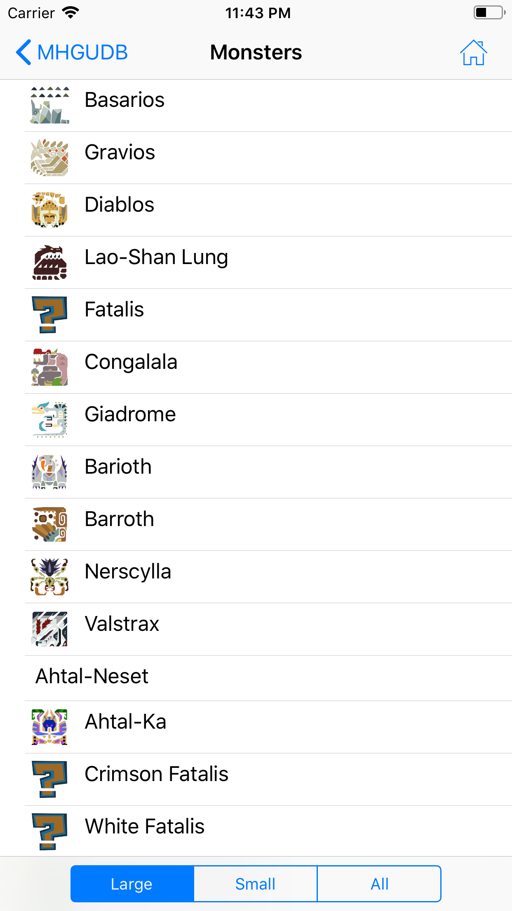Tap the Giadrome monster icon
The image size is (512, 911).
click(x=49, y=420)
